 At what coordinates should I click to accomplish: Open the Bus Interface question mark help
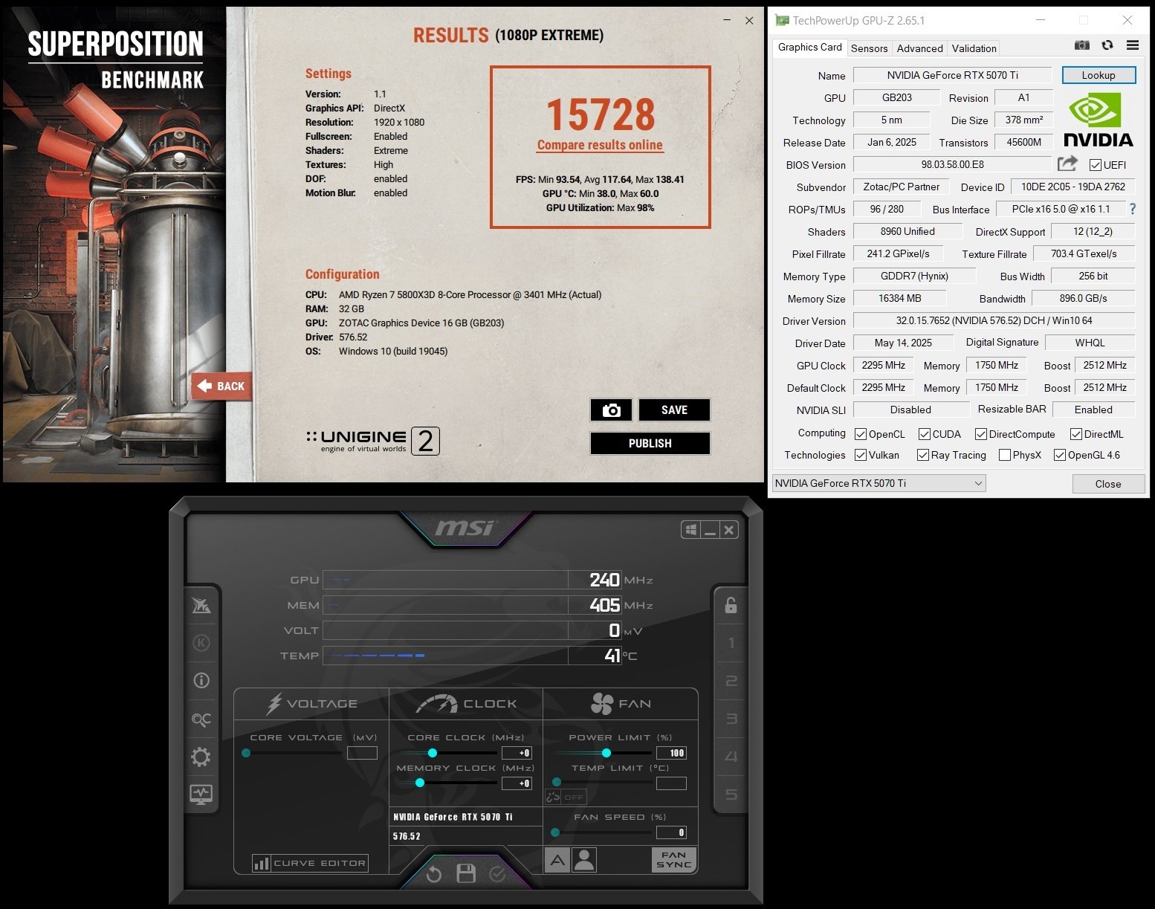(x=1133, y=209)
